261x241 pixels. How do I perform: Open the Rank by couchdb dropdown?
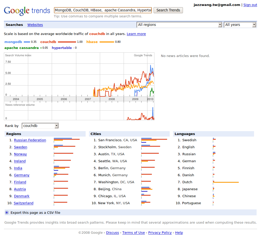pyautogui.click(x=40, y=126)
